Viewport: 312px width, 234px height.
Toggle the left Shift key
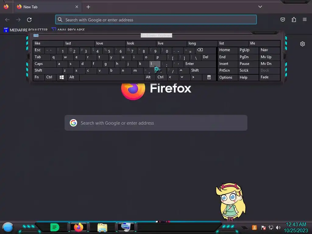click(x=47, y=70)
